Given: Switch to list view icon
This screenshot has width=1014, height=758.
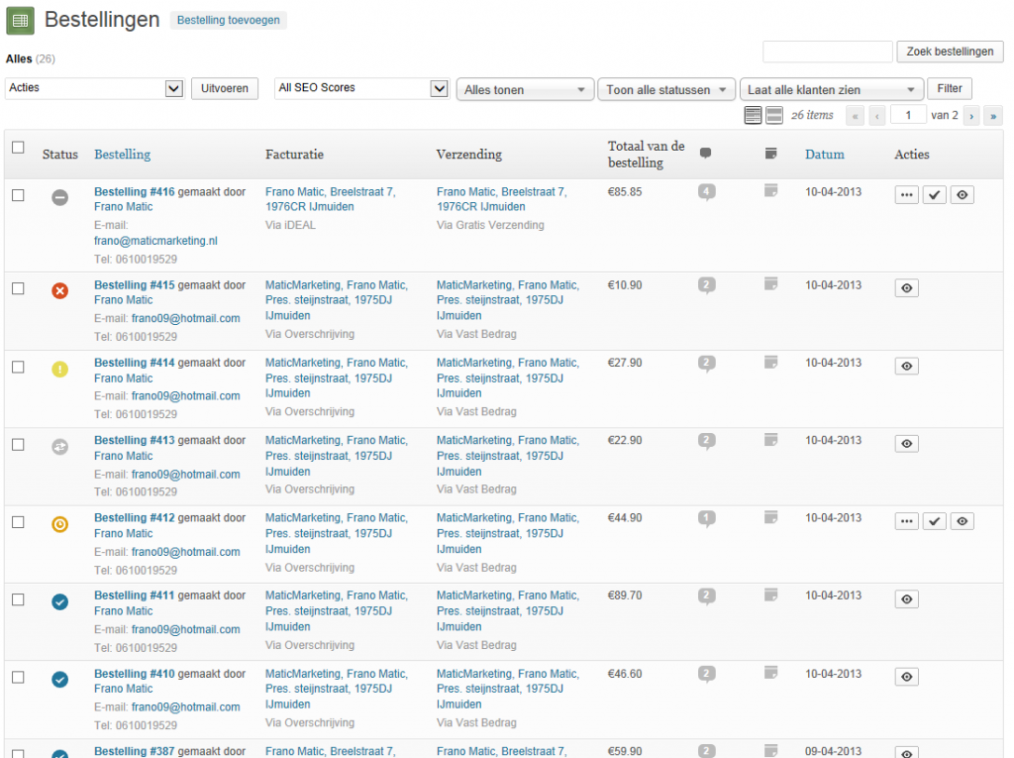Looking at the screenshot, I should 753,116.
